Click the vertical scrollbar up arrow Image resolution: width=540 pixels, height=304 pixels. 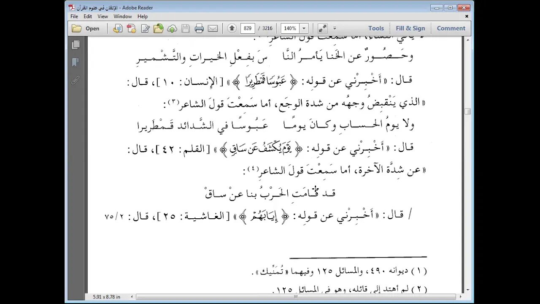467,39
